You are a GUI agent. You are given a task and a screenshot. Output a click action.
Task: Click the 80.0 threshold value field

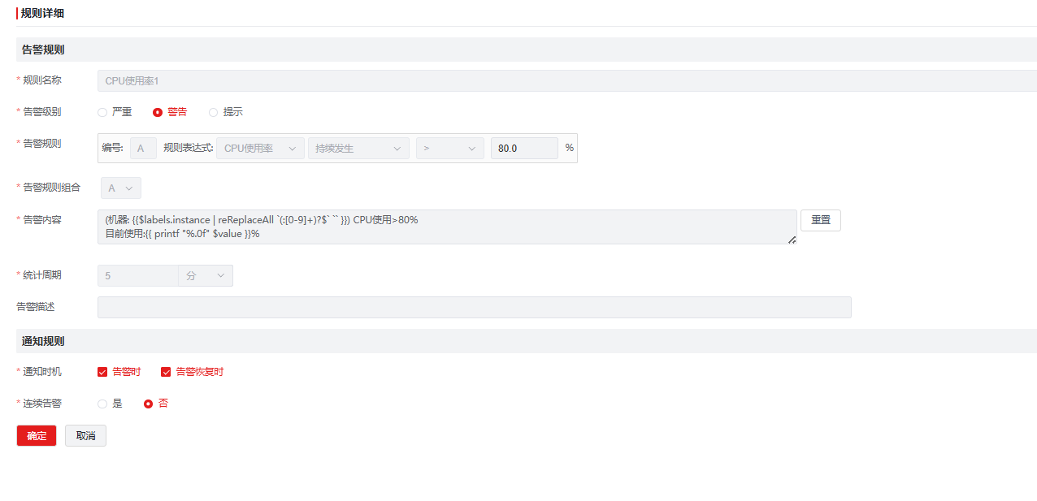[523, 149]
